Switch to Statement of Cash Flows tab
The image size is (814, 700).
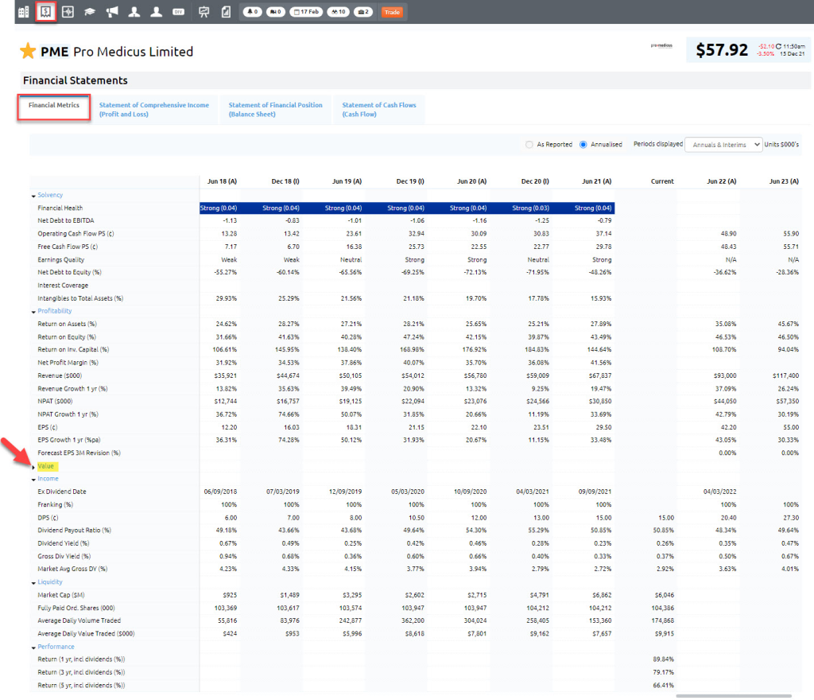point(379,109)
